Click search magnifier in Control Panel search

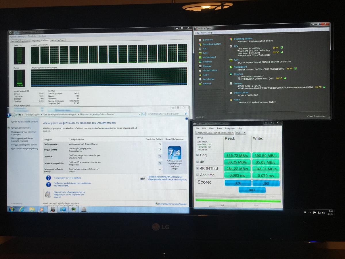(186, 114)
